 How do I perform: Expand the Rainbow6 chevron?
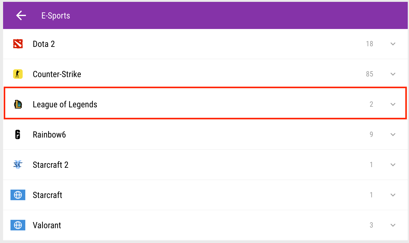pos(393,134)
